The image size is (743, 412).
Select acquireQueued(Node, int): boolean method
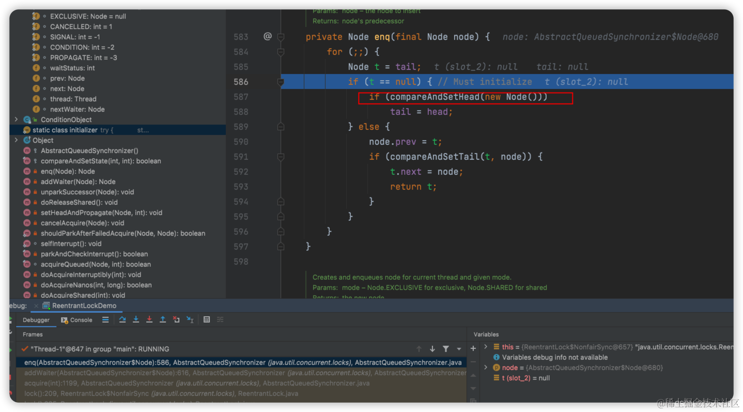pyautogui.click(x=96, y=264)
